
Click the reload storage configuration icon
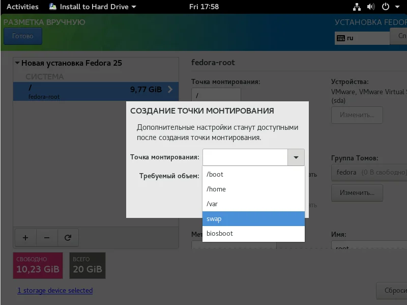click(68, 238)
